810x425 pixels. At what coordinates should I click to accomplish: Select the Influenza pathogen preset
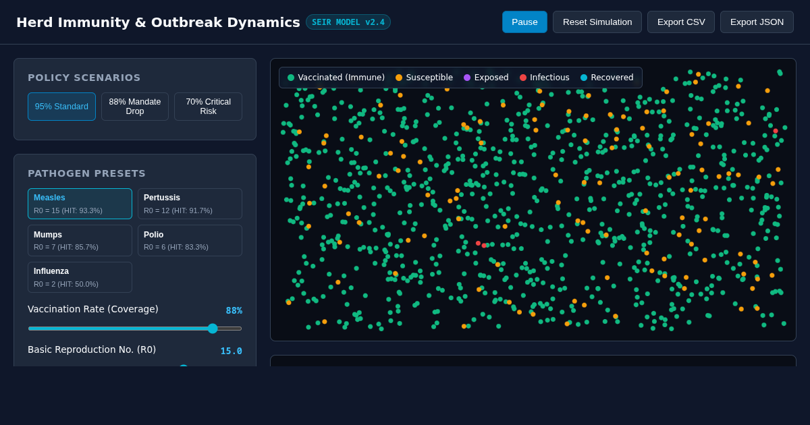pos(80,277)
